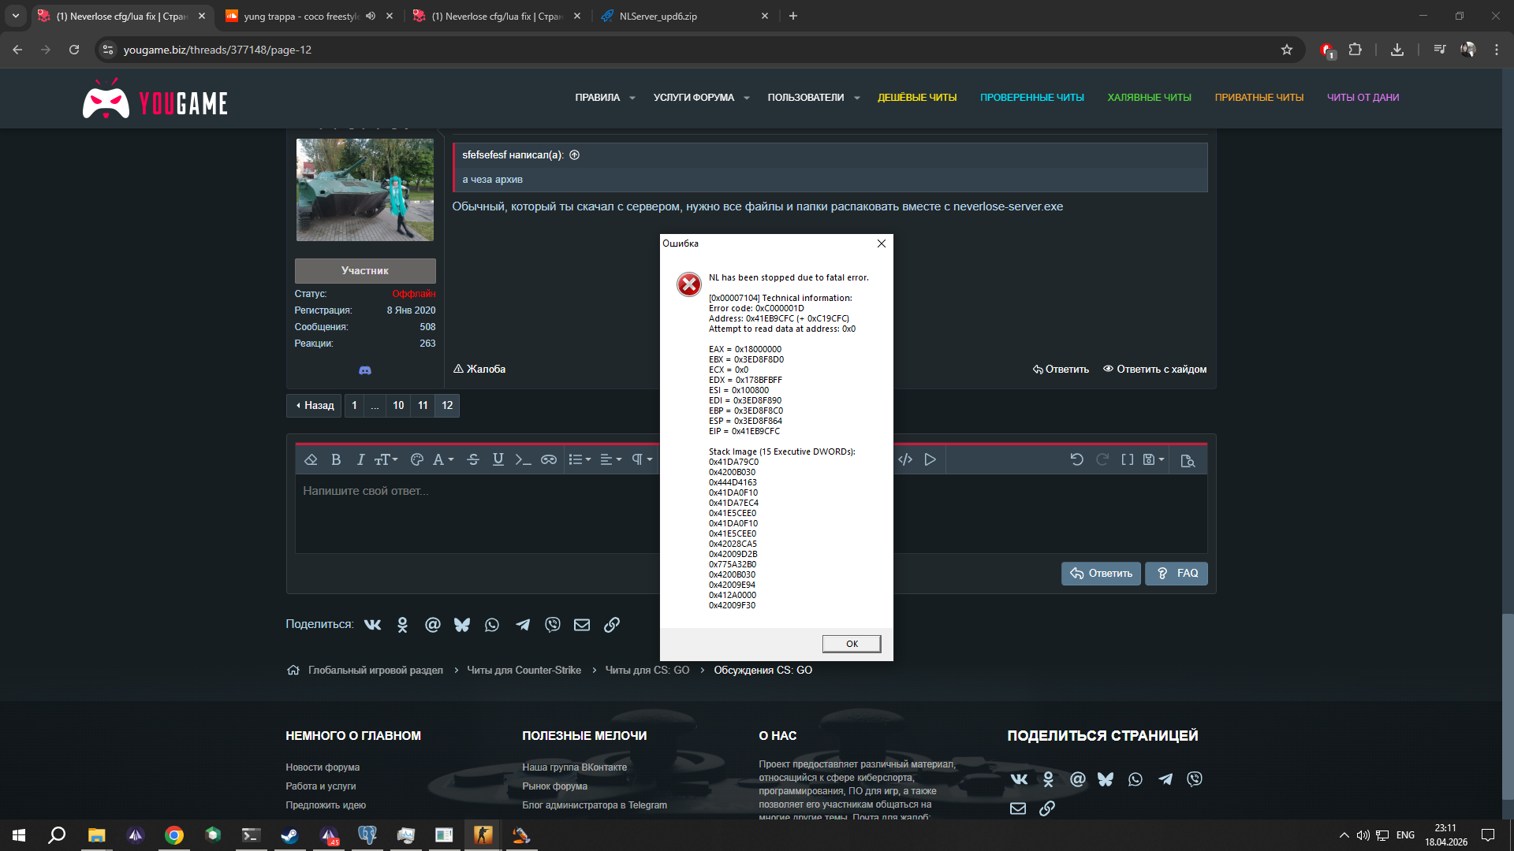
Task: Open the editor preview icon
Action: pyautogui.click(x=1188, y=460)
